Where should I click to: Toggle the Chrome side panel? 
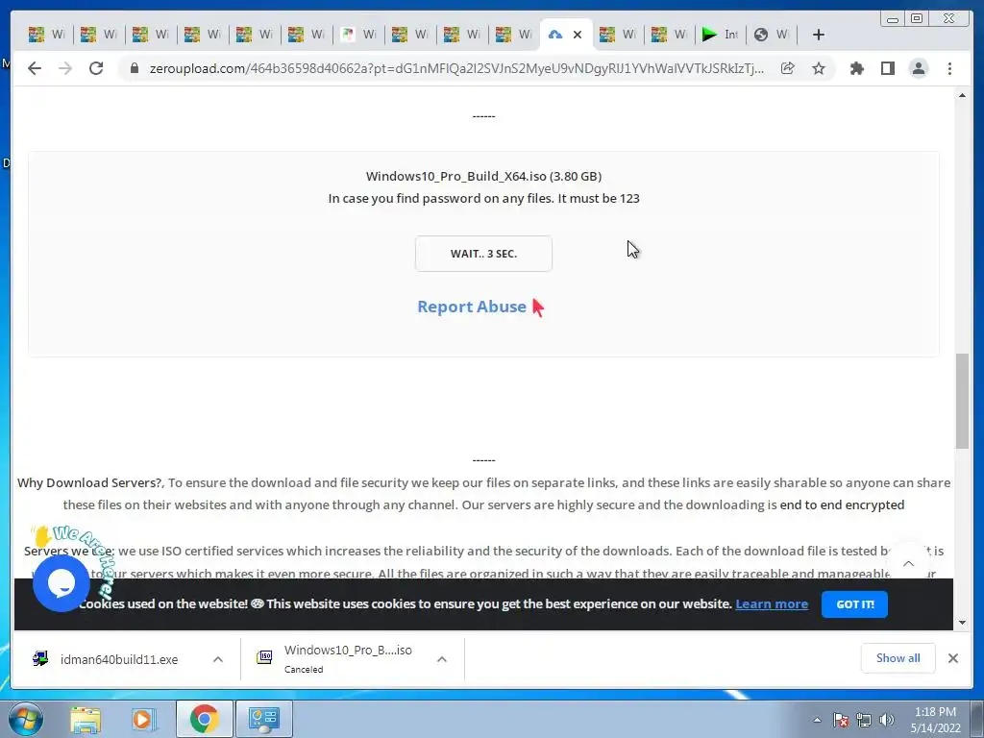[x=887, y=68]
